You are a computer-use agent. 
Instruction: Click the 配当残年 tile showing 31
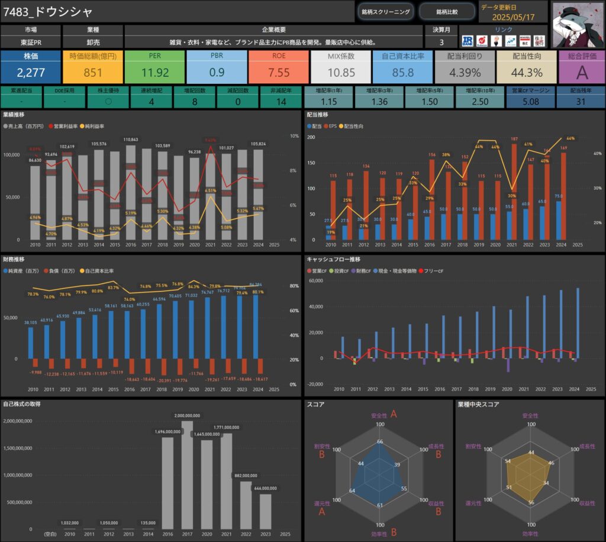(x=581, y=98)
